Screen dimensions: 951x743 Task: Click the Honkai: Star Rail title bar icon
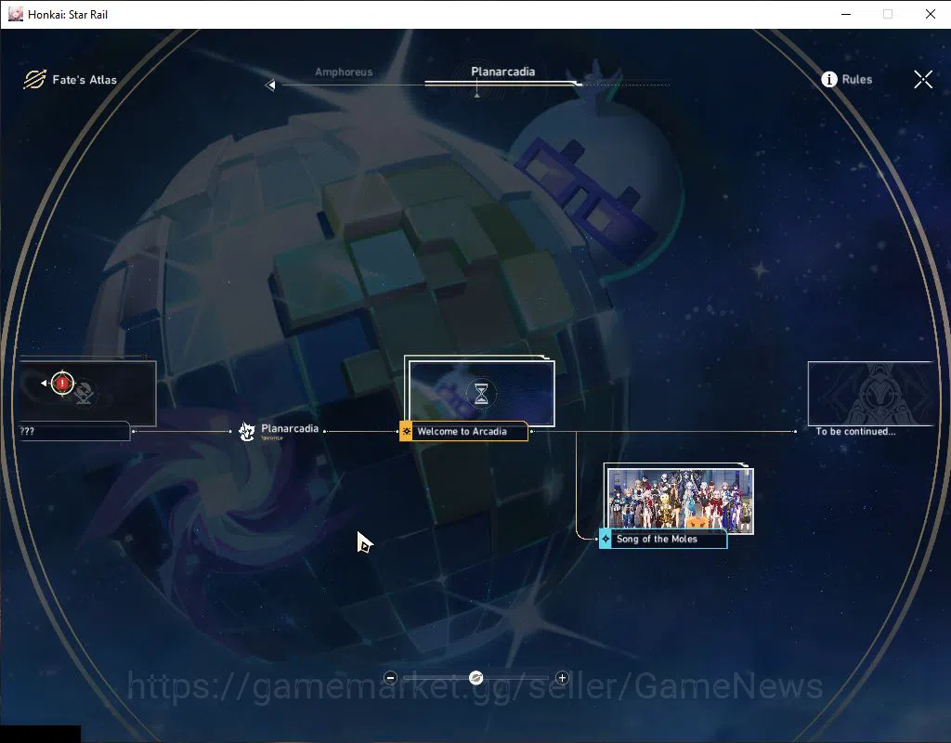[16, 14]
